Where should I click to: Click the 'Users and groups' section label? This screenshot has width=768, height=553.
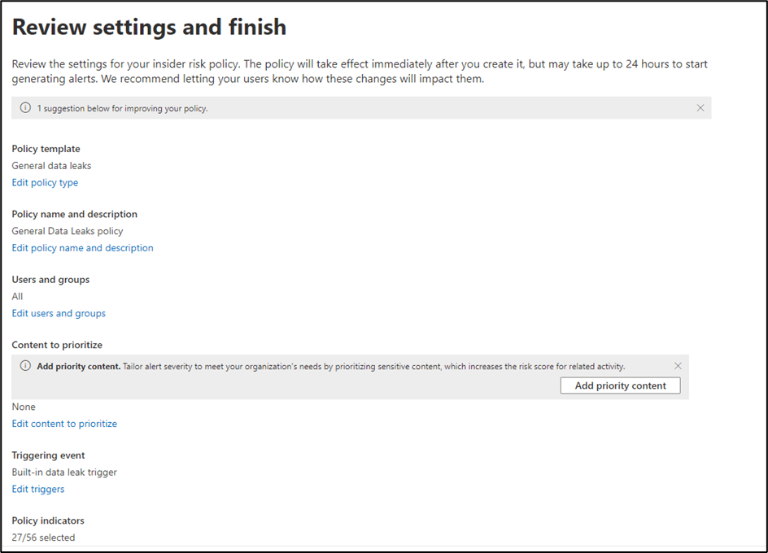(50, 280)
